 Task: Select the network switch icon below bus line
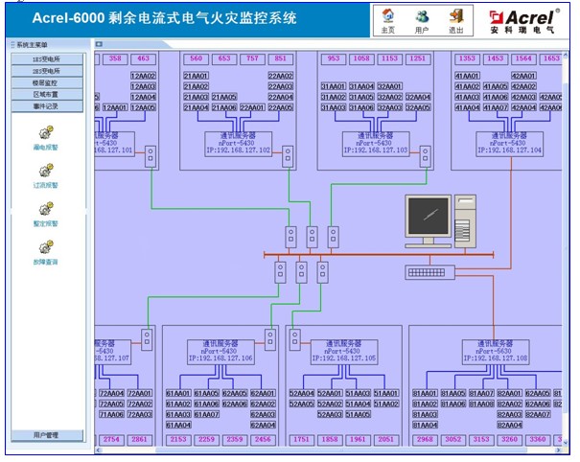click(429, 272)
